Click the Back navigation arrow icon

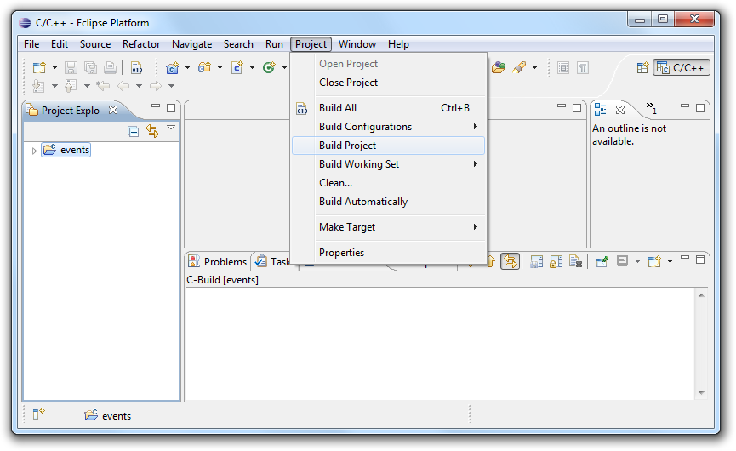(123, 86)
